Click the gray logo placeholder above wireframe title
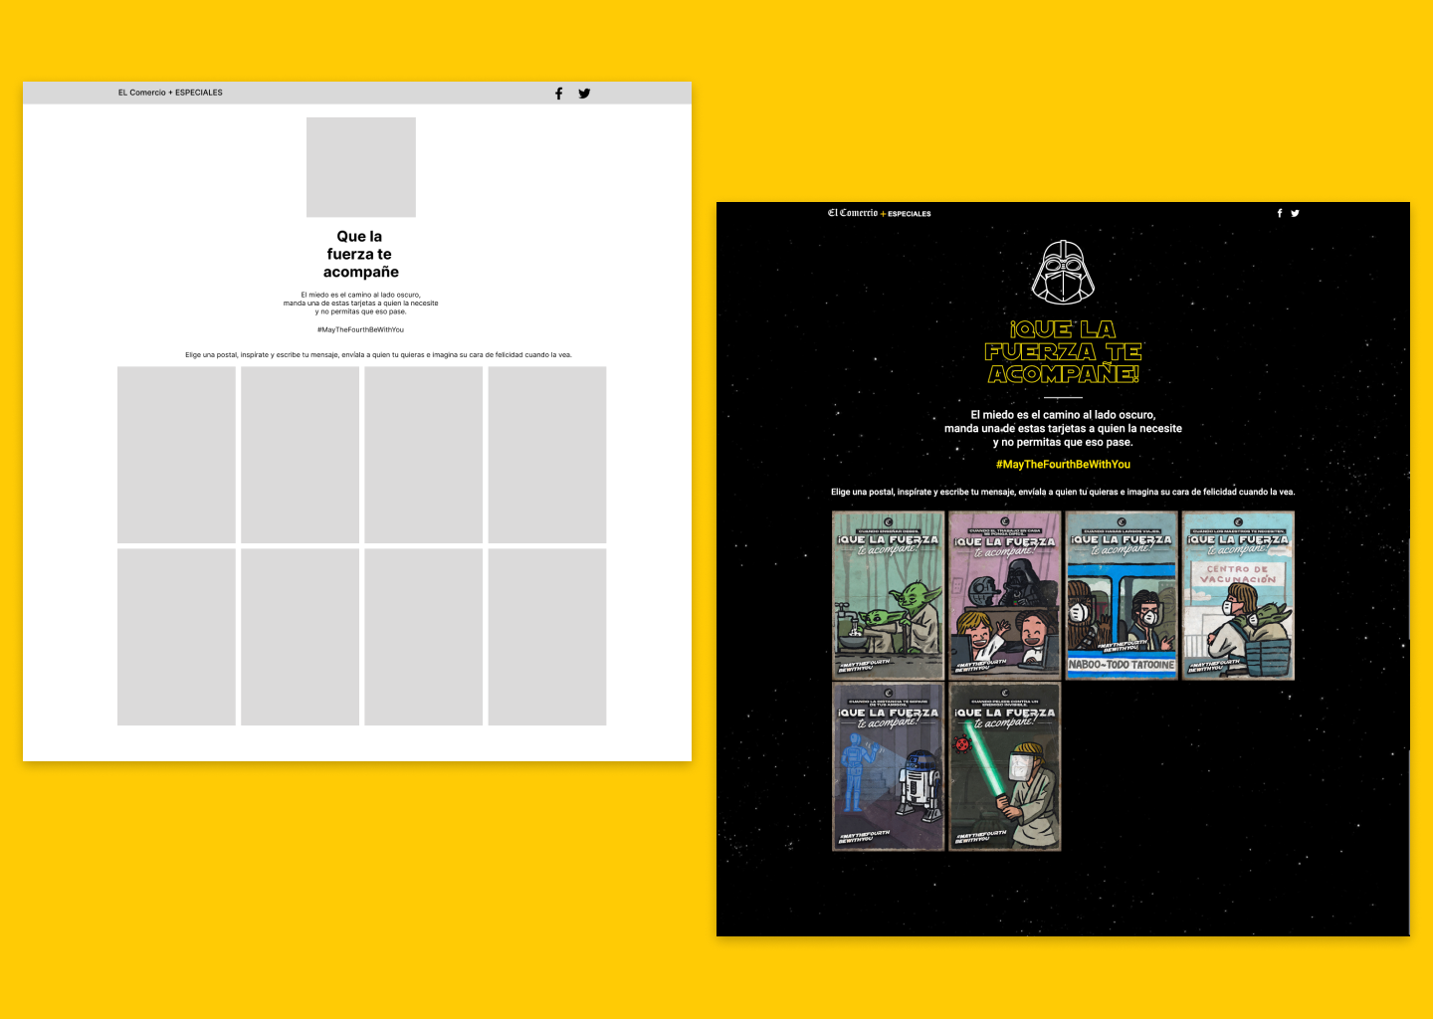 [360, 167]
